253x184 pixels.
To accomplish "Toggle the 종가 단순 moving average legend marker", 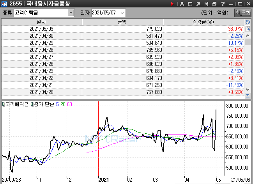I will (32, 104).
